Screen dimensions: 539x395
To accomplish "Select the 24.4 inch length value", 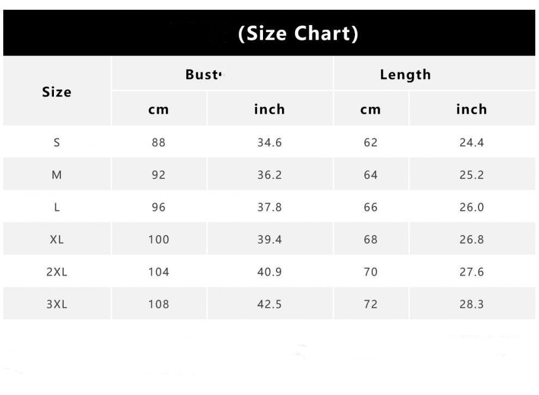I will [x=471, y=143].
